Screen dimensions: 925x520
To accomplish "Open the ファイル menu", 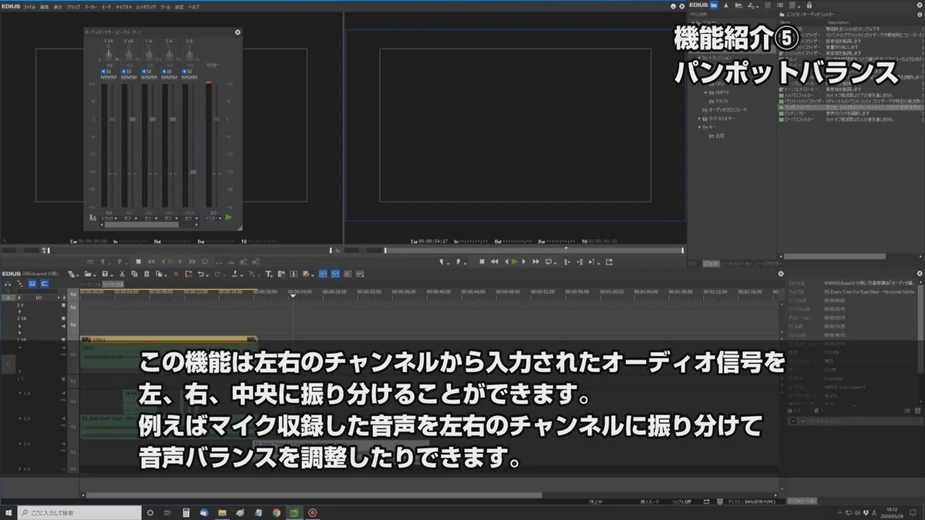I will point(29,6).
